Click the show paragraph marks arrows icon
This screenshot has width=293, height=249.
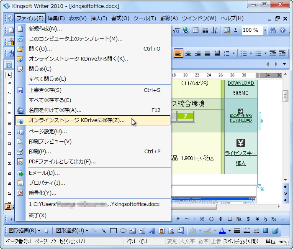point(236,30)
